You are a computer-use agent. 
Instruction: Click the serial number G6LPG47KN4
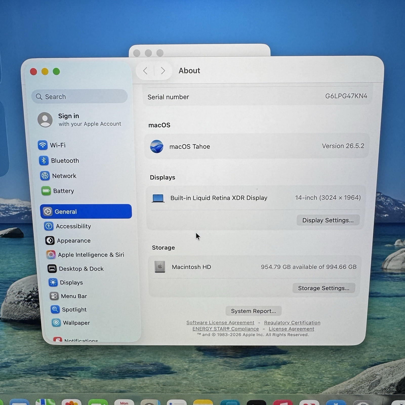346,96
